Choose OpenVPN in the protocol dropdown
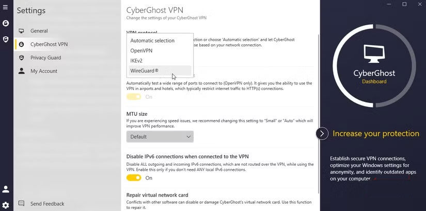 coord(141,50)
